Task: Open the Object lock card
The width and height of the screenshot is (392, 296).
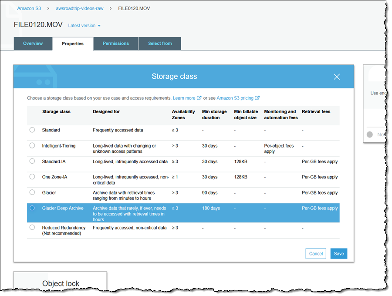Action: click(x=60, y=281)
